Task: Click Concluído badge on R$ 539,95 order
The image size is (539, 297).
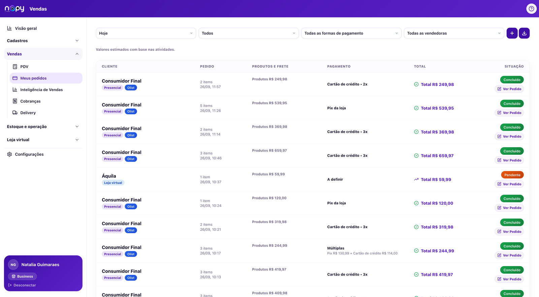Action: point(512,104)
